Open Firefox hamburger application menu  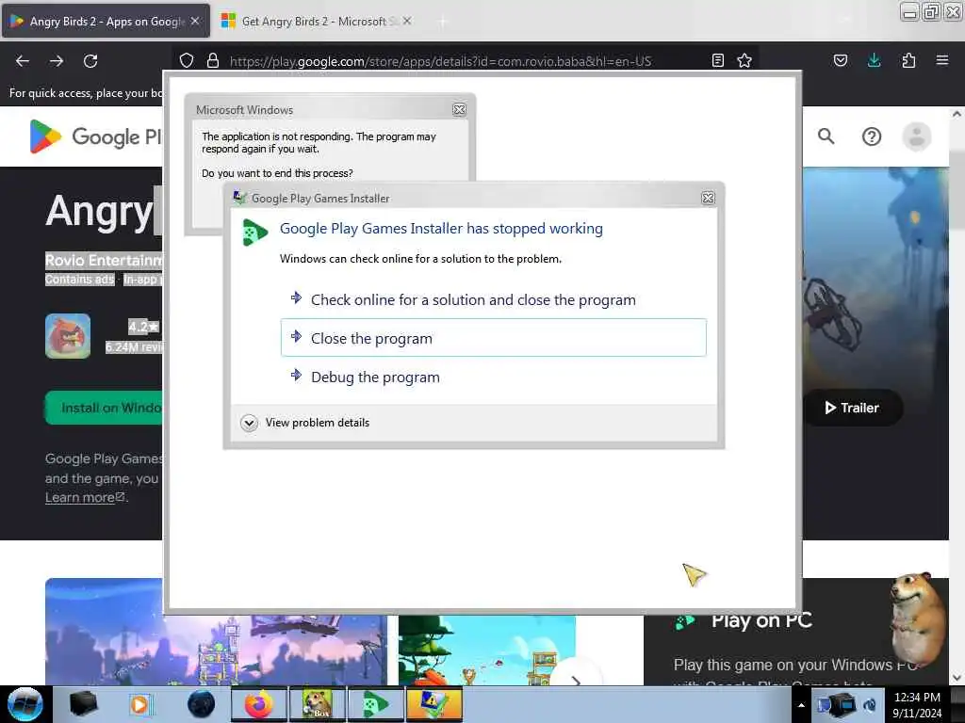click(942, 60)
